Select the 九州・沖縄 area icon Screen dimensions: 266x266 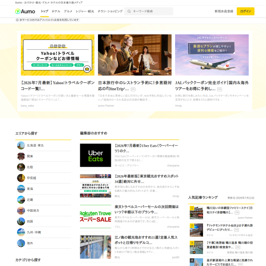coord(21,232)
